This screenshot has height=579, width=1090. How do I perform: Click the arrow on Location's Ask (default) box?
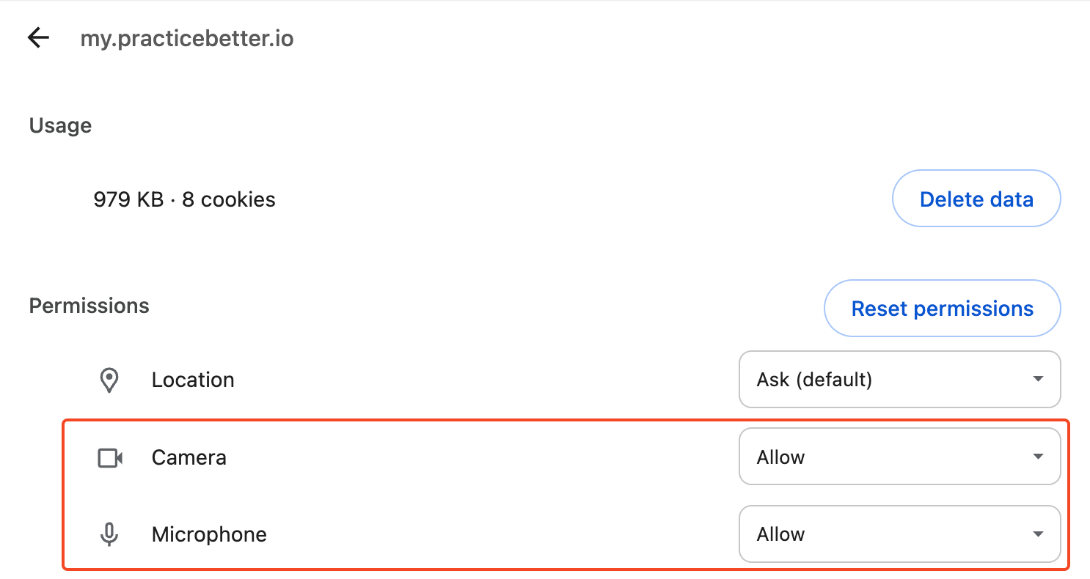pos(1038,380)
